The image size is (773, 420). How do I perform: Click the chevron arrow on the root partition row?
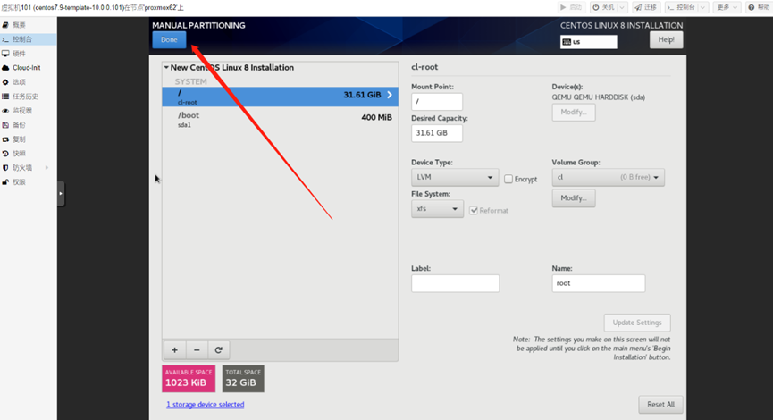[390, 95]
